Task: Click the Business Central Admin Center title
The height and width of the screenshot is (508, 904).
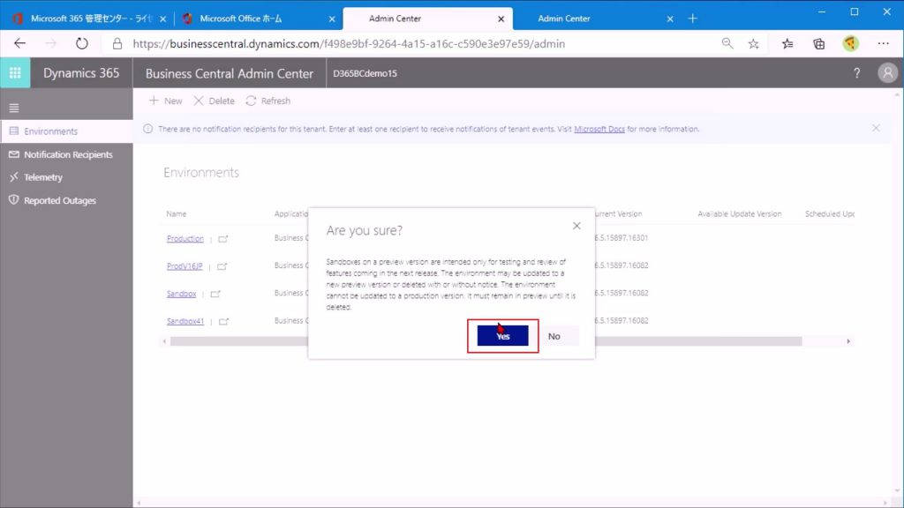Action: coord(230,74)
